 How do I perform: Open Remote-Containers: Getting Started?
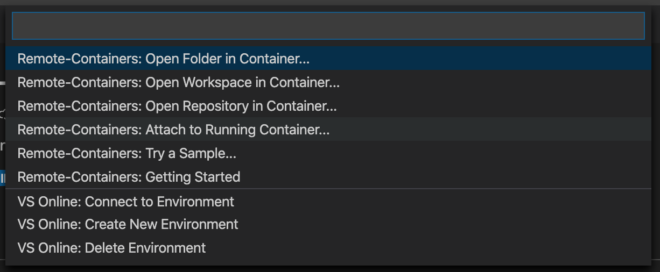[x=129, y=177]
